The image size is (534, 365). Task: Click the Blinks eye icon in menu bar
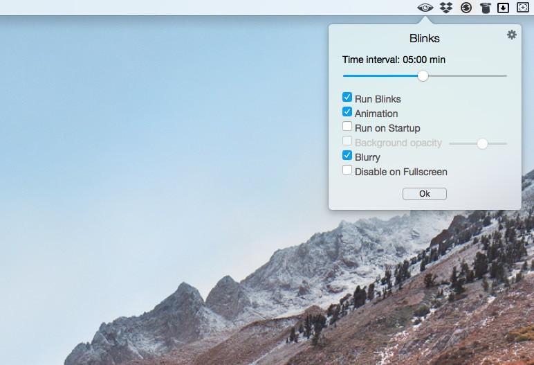click(x=425, y=7)
